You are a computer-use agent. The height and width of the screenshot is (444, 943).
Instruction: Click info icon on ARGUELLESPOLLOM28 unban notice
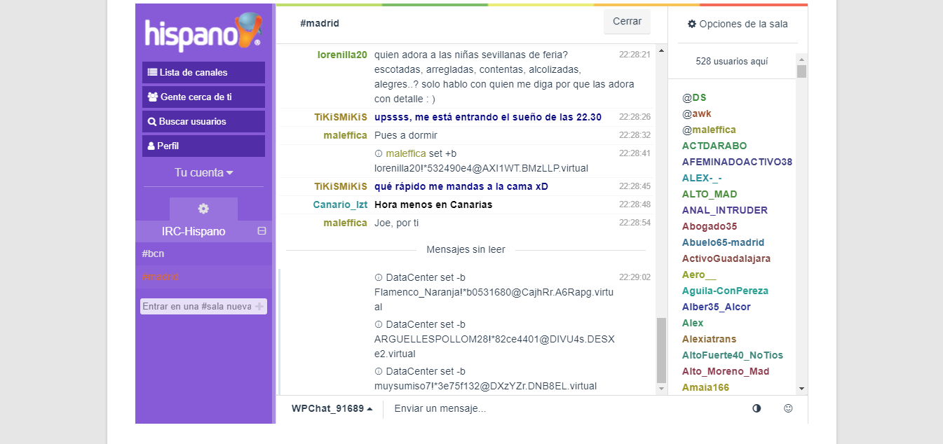[x=379, y=325]
